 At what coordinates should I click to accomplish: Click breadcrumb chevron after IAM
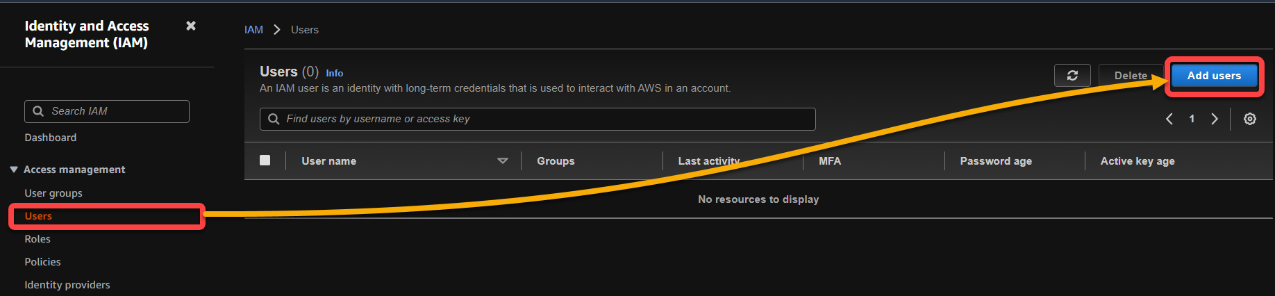(x=277, y=30)
